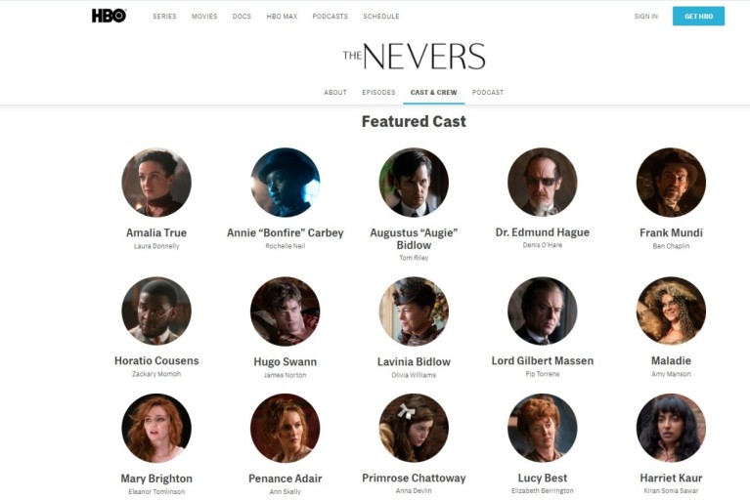Screen dimensions: 750x500
Task: Click the Get HBO button
Action: [698, 17]
